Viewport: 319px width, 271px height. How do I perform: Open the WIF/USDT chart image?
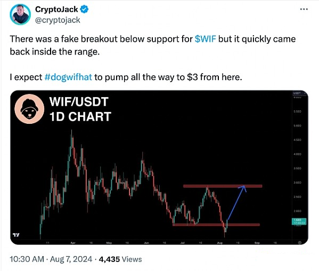tap(159, 168)
